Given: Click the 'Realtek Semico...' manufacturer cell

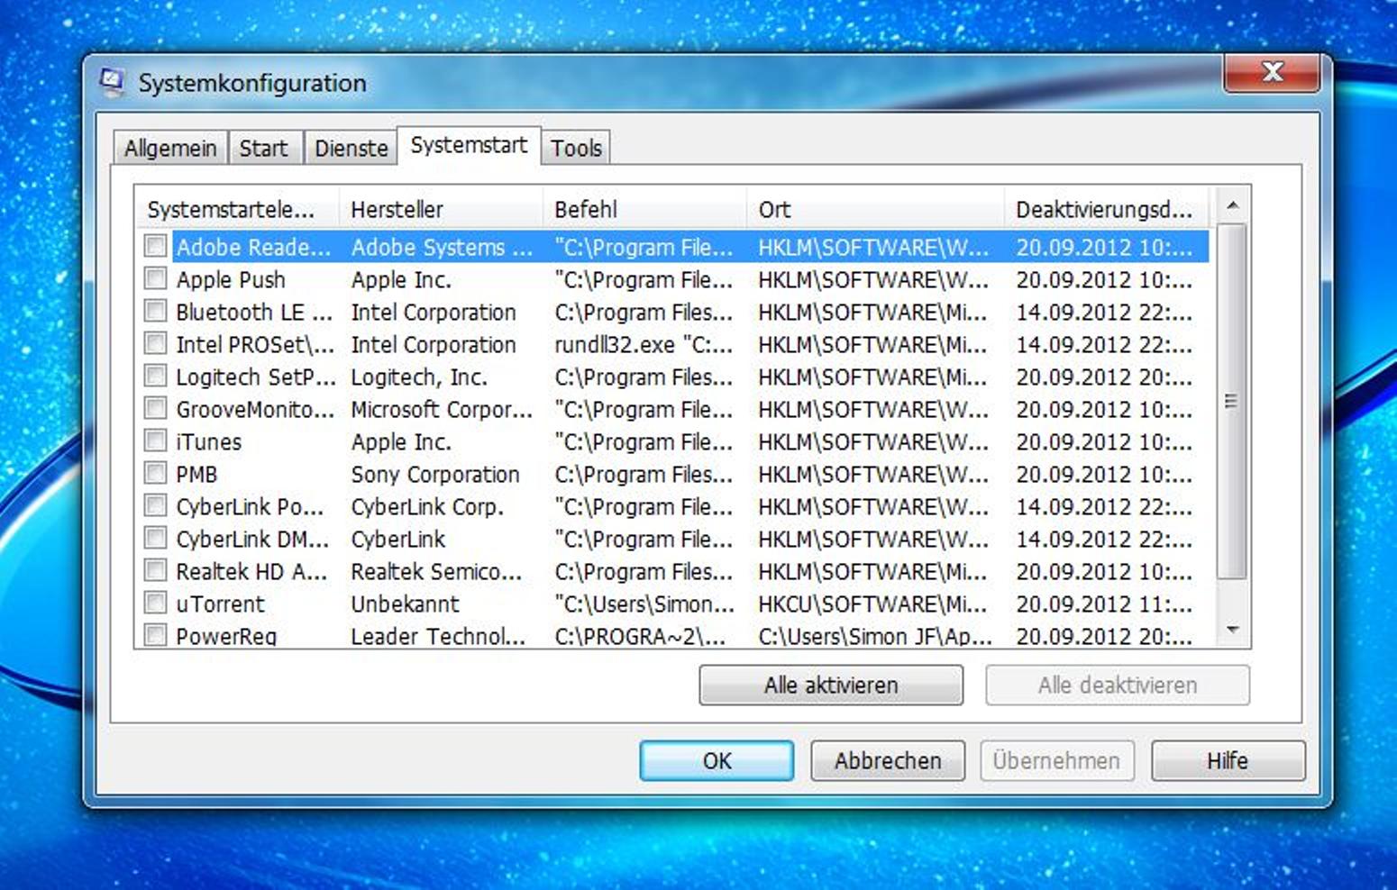Looking at the screenshot, I should point(436,571).
